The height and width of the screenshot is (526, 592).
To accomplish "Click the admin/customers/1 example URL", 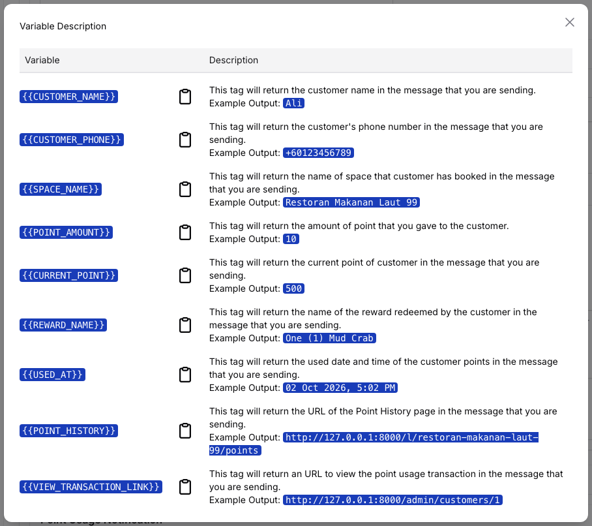I will tap(392, 500).
